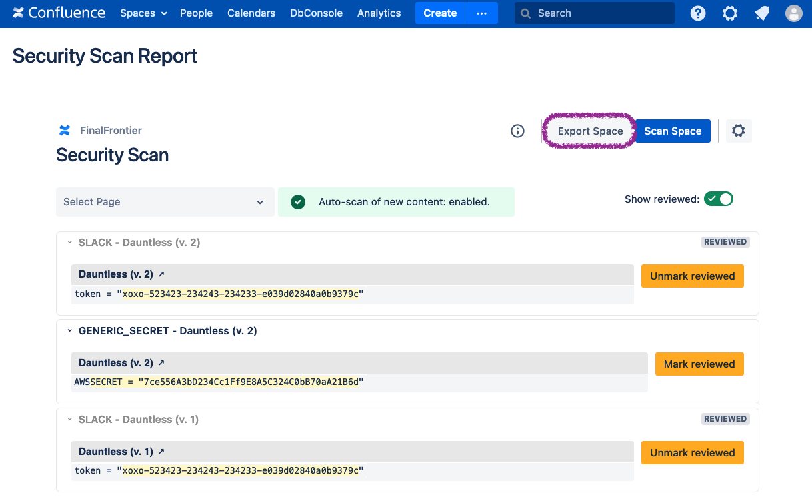Click the notifications icon in header
This screenshot has height=499, width=812.
pyautogui.click(x=762, y=13)
